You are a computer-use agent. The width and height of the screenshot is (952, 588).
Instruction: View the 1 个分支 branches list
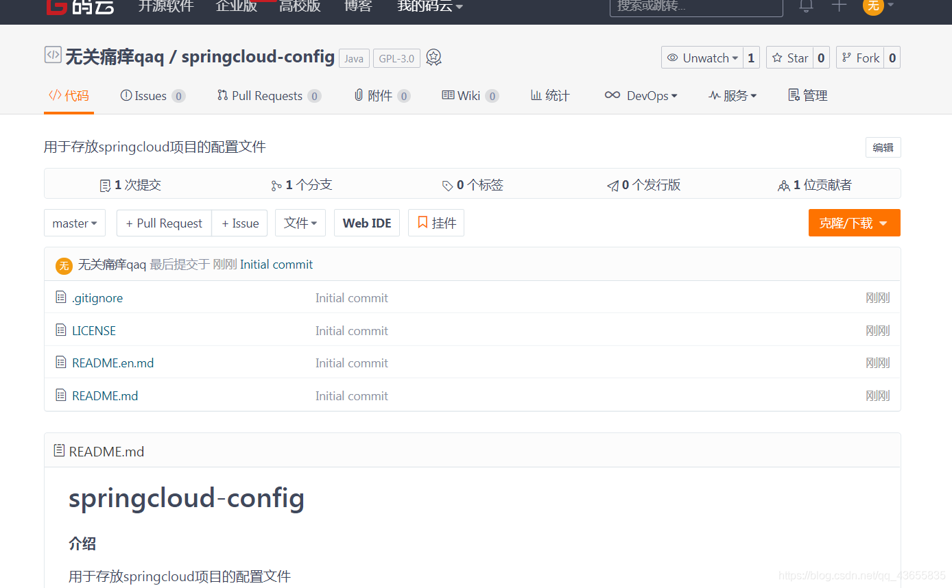click(302, 185)
